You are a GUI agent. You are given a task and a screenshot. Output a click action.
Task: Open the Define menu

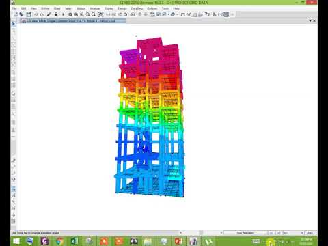(x=45, y=8)
